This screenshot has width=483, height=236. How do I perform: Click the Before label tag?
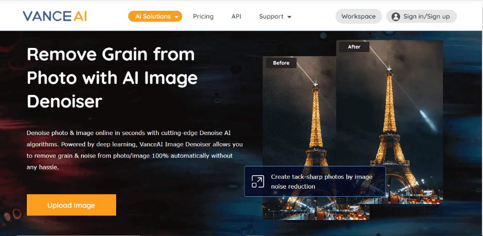pyautogui.click(x=281, y=63)
